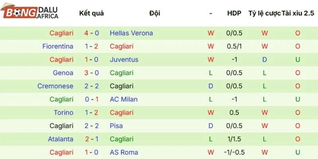Click the HDP column header

234,13
